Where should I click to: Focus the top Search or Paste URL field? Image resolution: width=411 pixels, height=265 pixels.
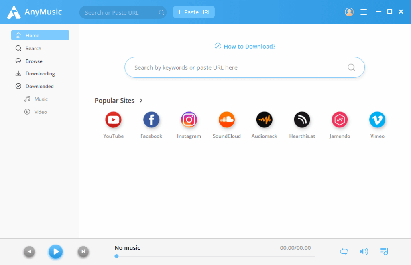123,12
